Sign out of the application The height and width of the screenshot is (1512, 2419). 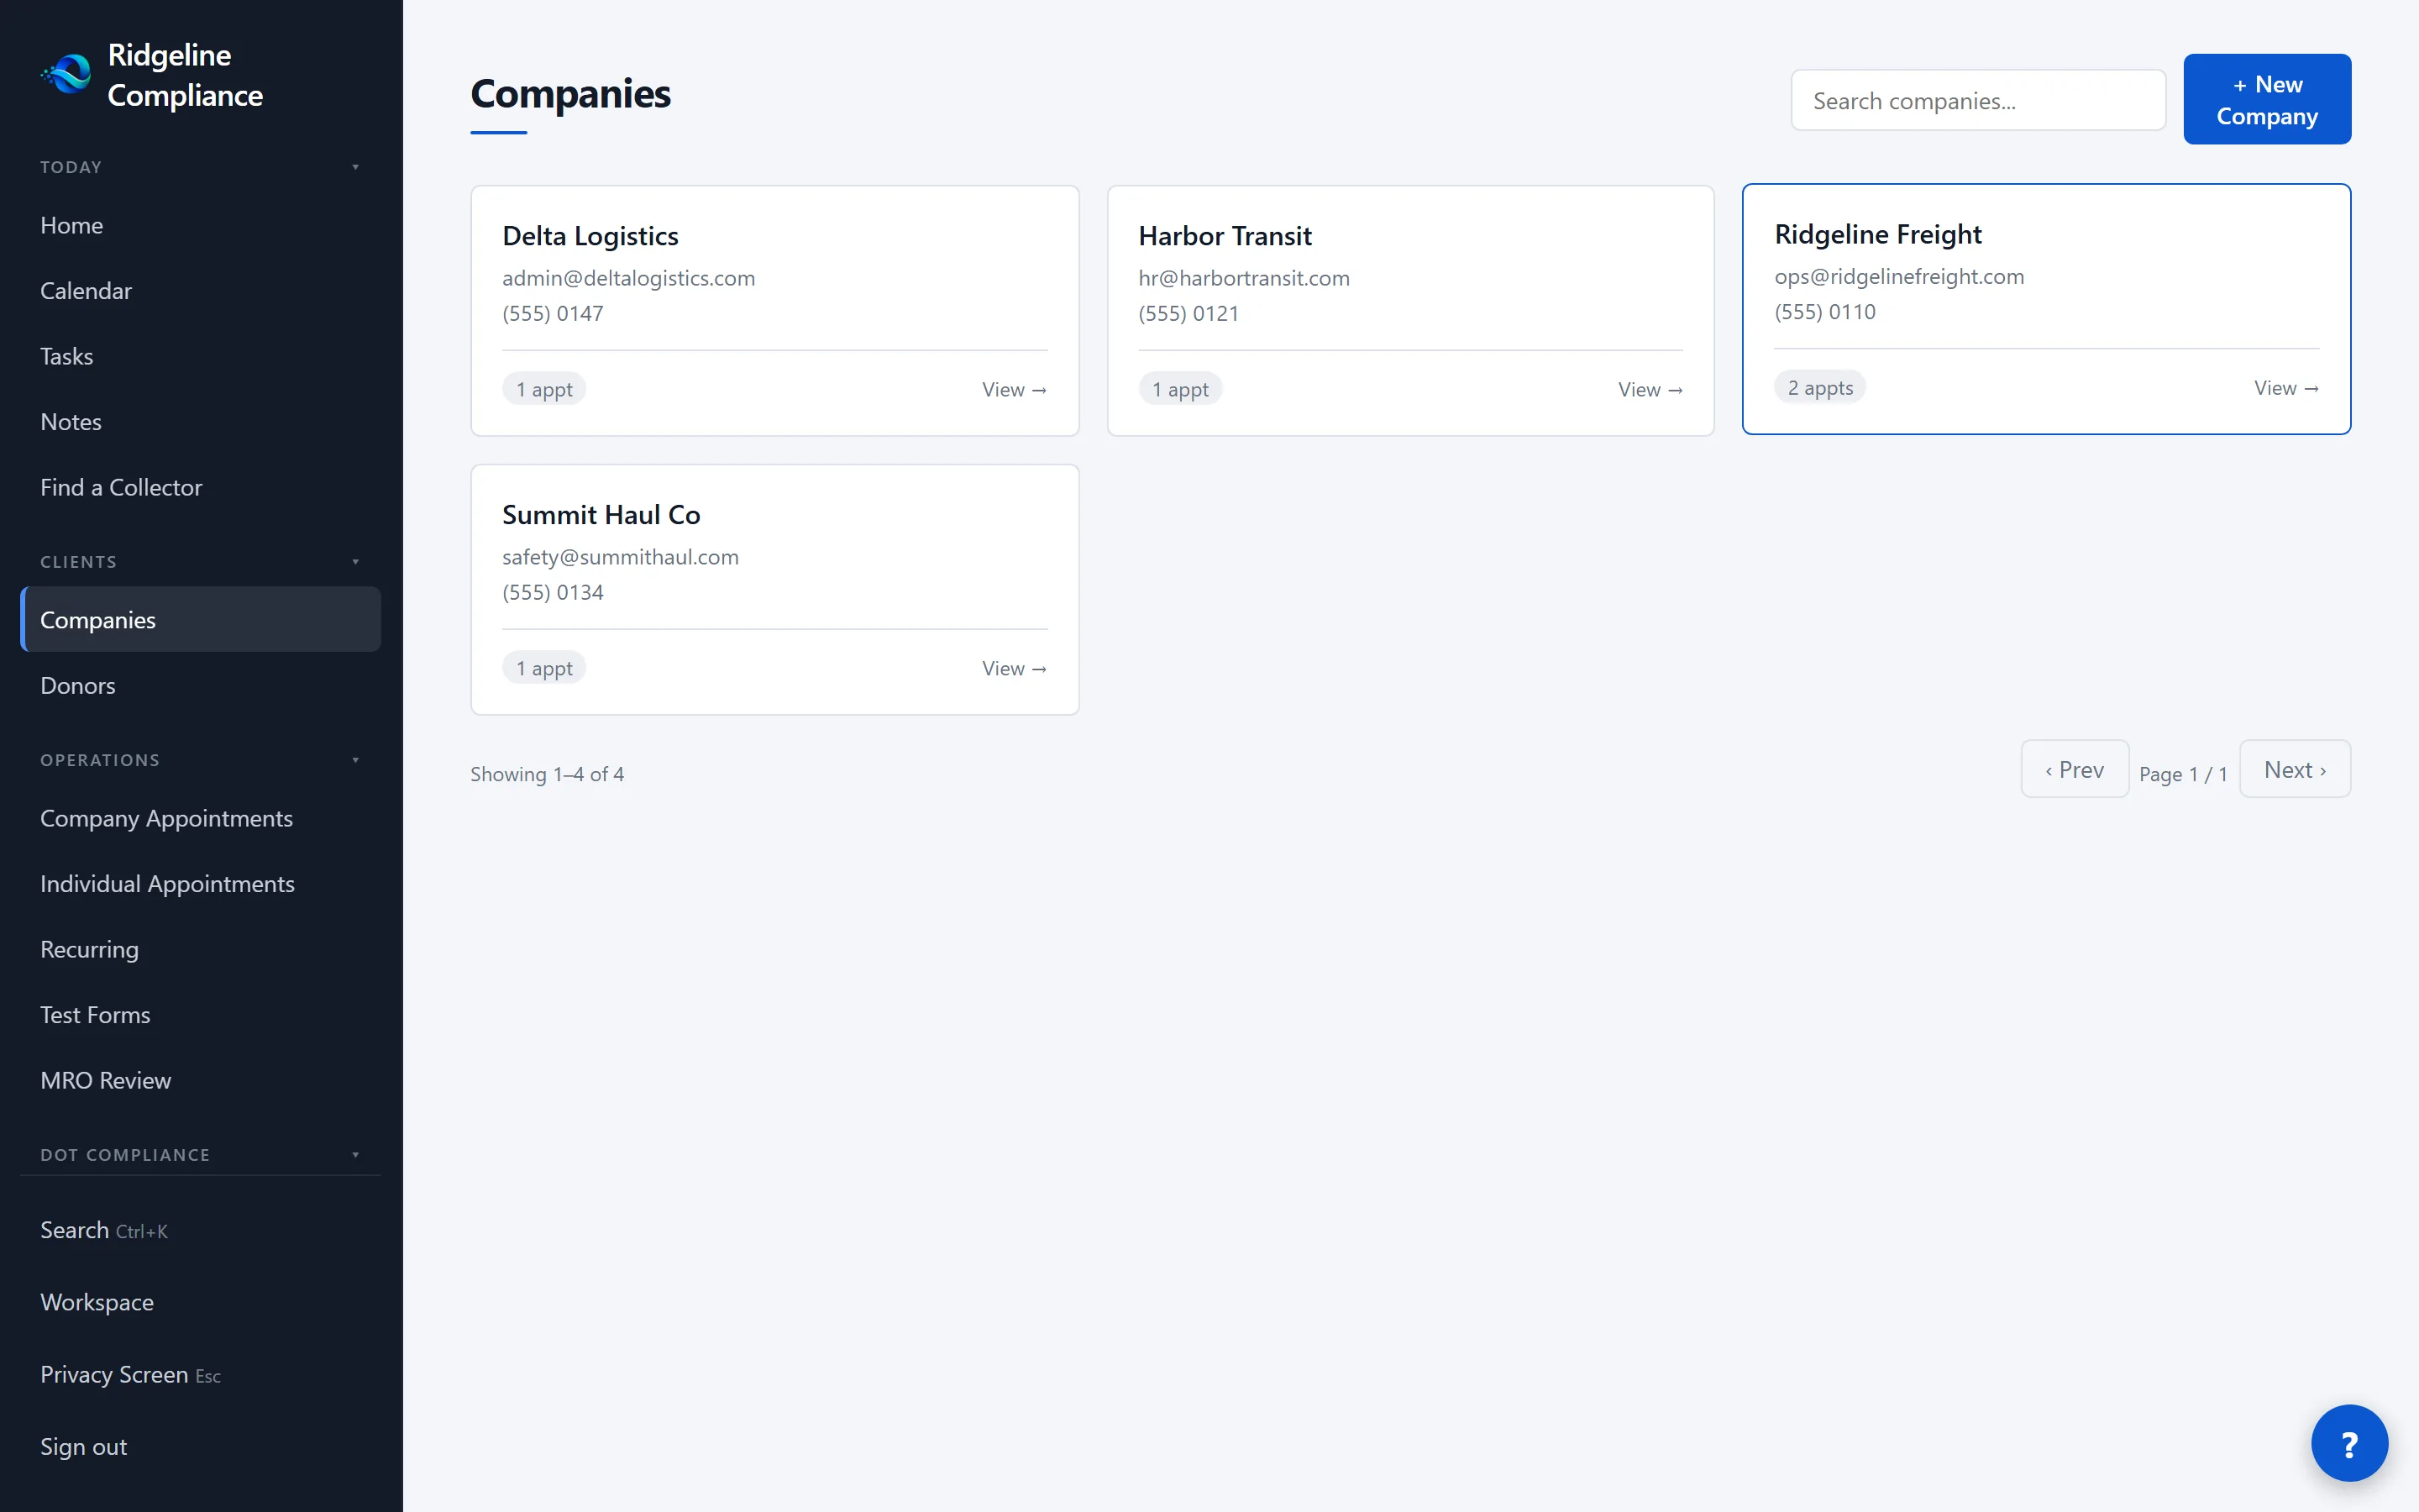click(200, 1447)
